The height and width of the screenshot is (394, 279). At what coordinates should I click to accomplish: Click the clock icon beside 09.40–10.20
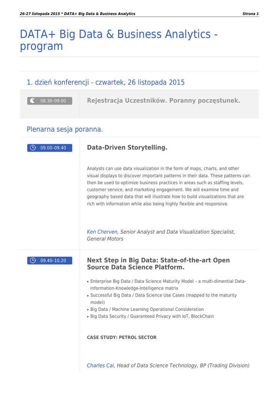[x=33, y=260]
